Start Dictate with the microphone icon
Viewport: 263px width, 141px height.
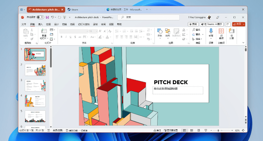[211, 31]
